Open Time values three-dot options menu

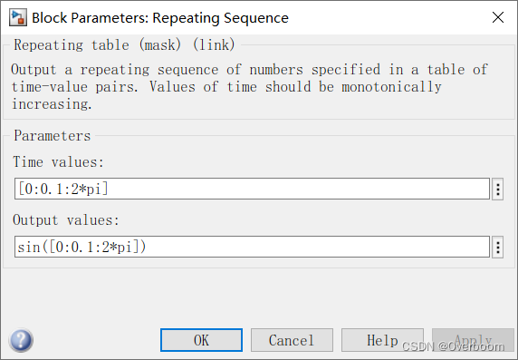497,189
